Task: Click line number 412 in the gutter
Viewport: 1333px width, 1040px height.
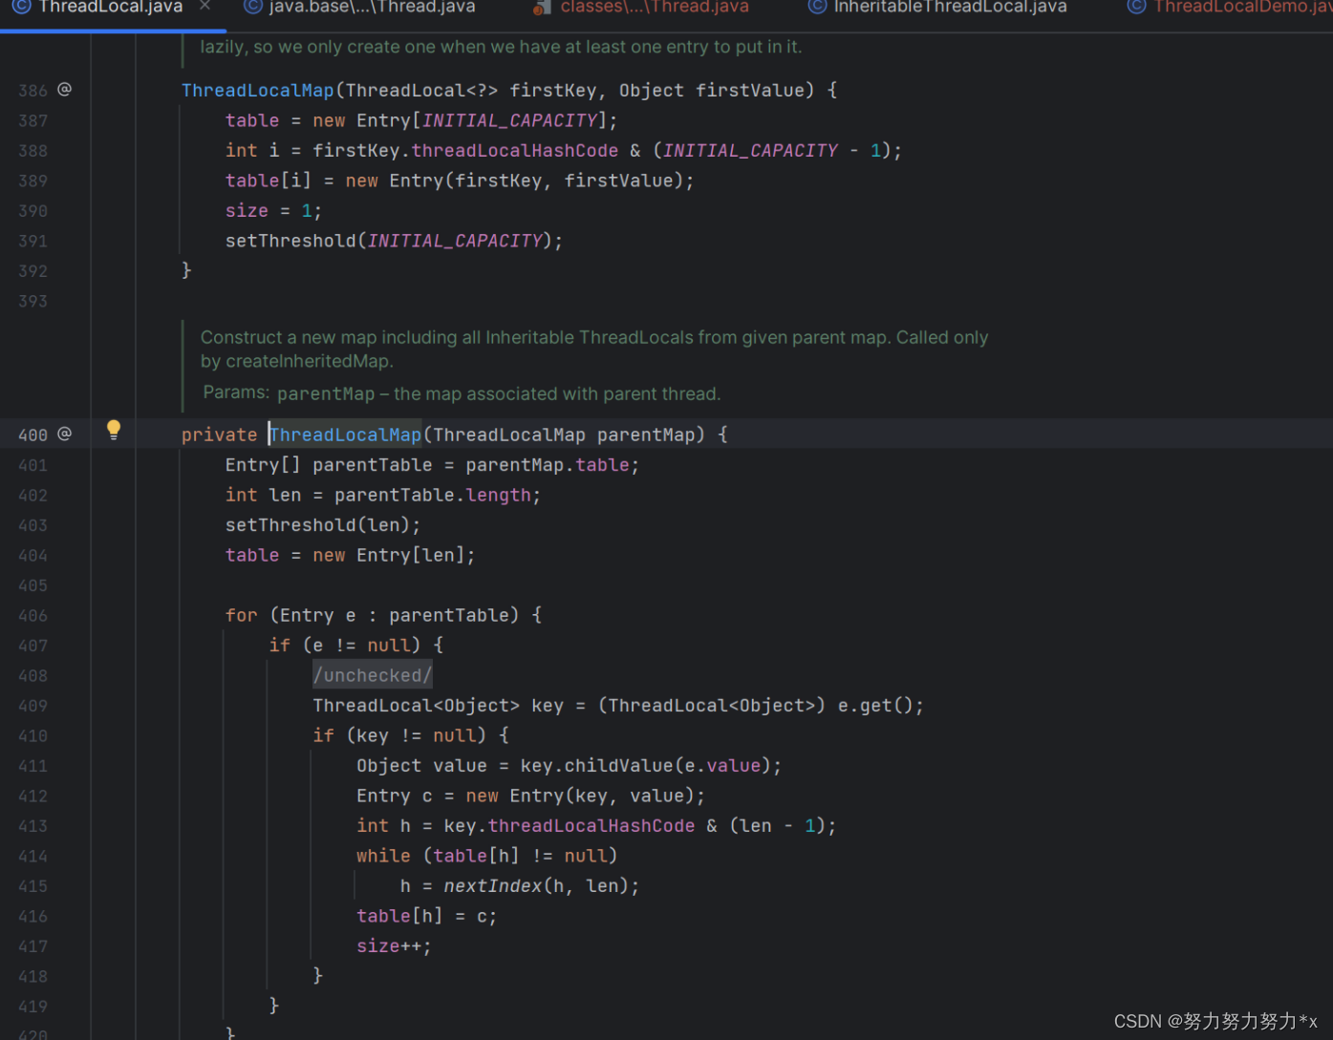Action: tap(32, 796)
